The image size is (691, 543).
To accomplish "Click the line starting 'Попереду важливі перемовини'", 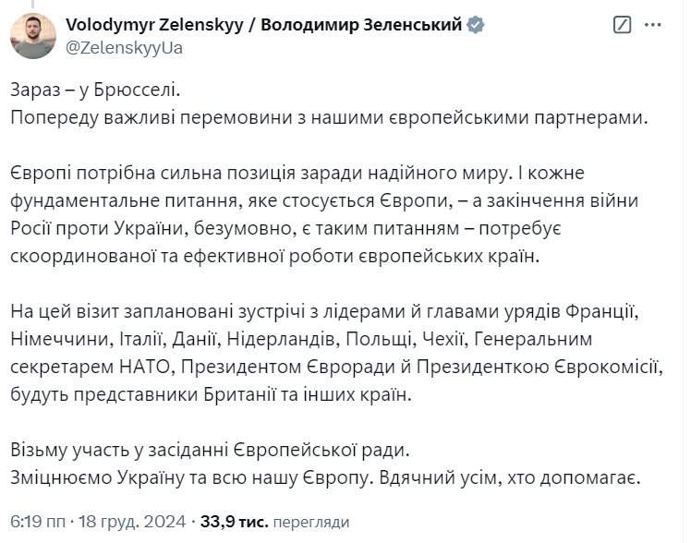I will click(329, 117).
